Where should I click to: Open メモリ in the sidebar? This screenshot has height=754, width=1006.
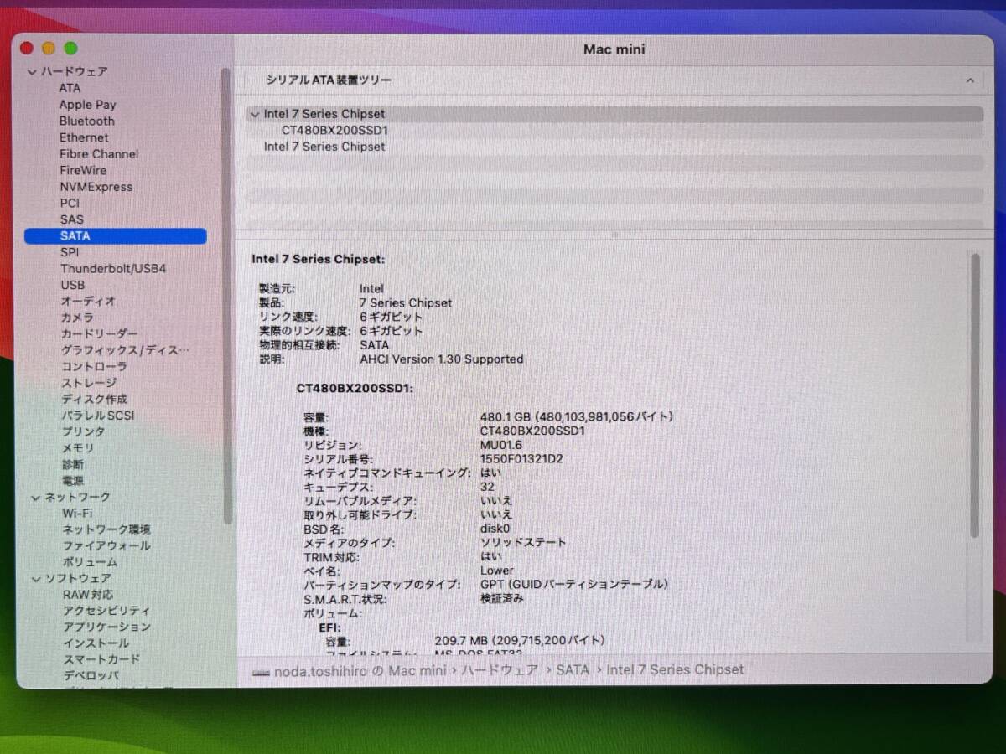tap(77, 448)
